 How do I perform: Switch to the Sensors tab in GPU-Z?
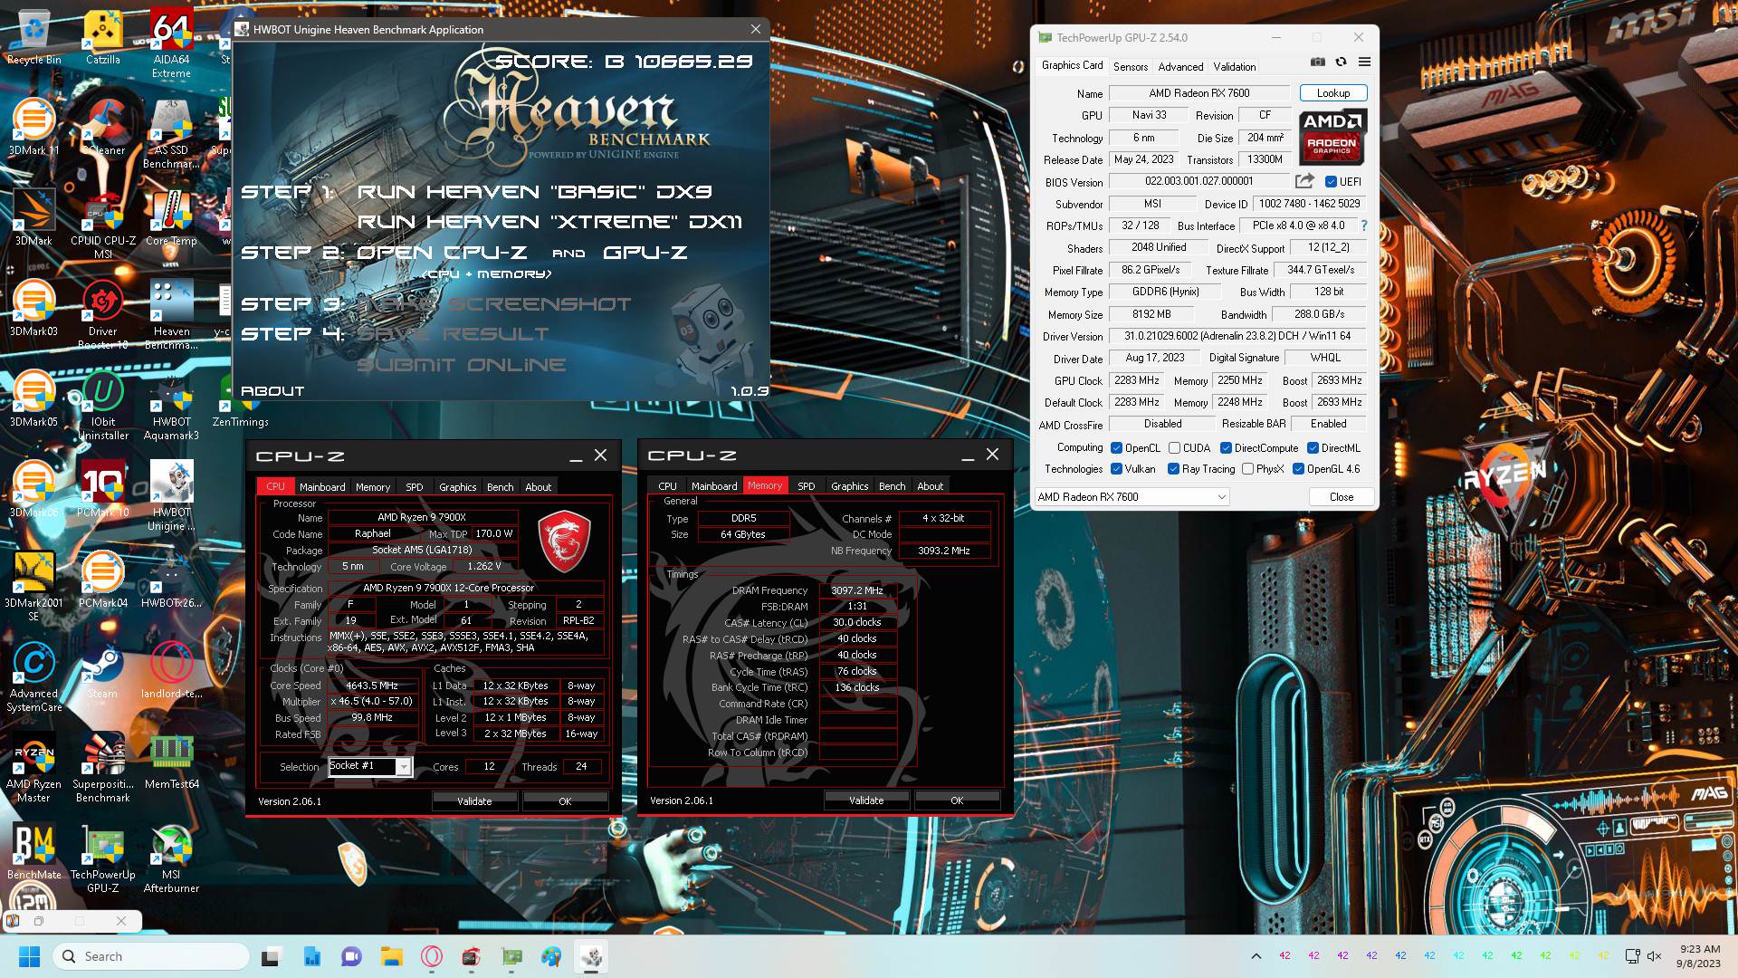tap(1130, 66)
